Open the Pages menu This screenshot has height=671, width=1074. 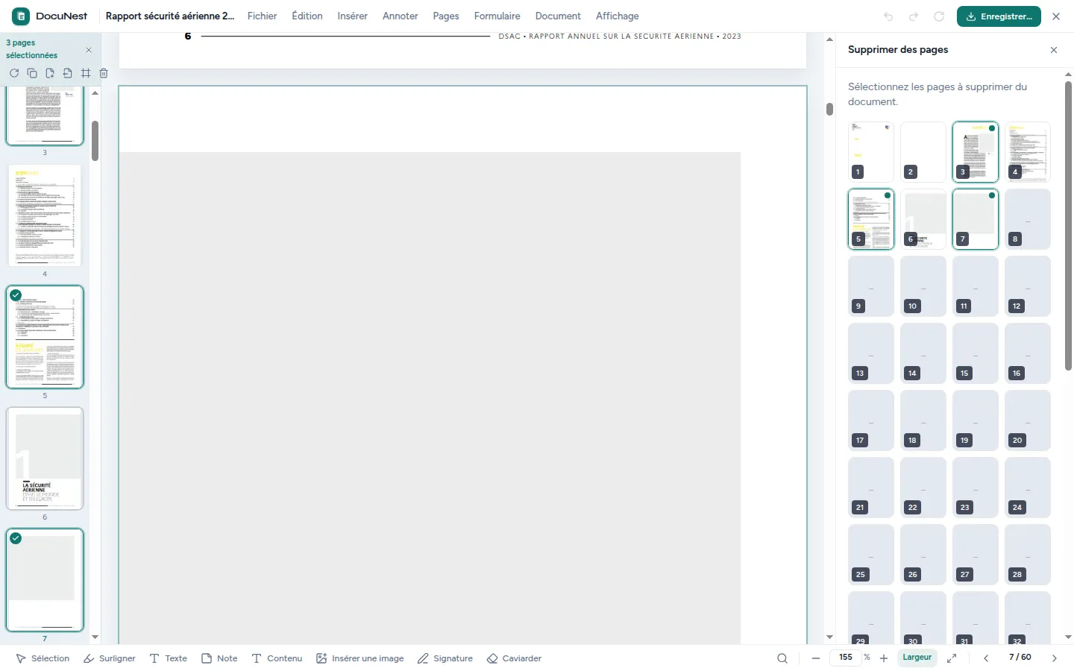(446, 16)
